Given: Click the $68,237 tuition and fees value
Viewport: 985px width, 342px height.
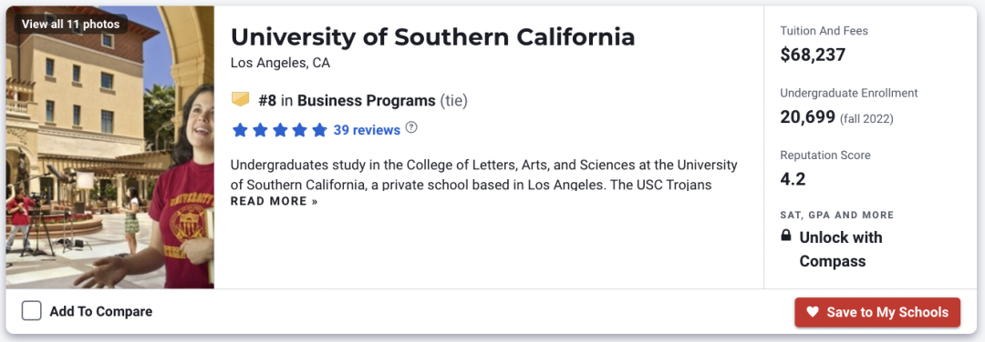Looking at the screenshot, I should [x=813, y=55].
